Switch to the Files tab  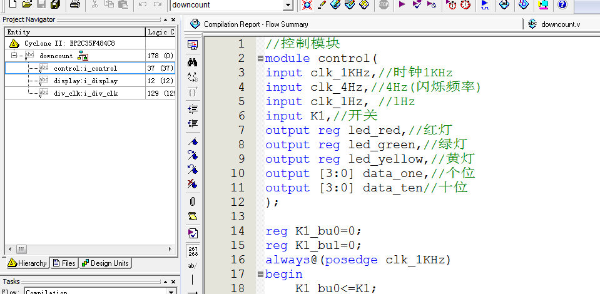pyautogui.click(x=64, y=263)
